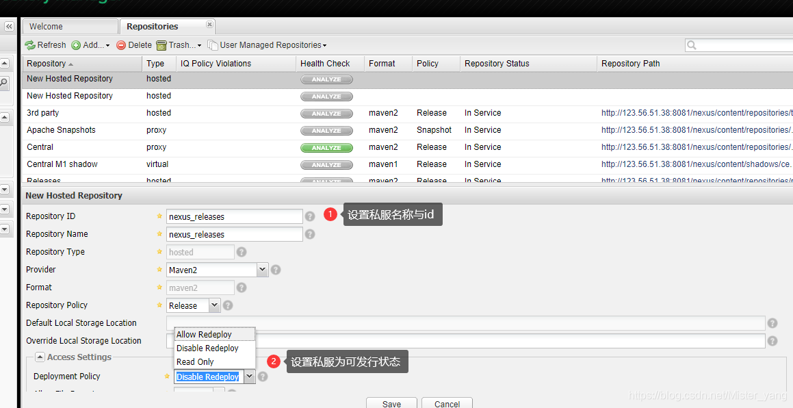Click ANALYZE for Central M1 shadow
793x408 pixels.
click(x=326, y=165)
